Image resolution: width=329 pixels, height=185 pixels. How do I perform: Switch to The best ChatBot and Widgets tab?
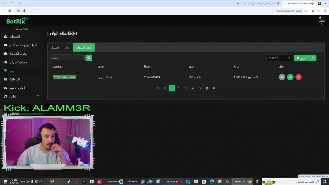[302, 4]
